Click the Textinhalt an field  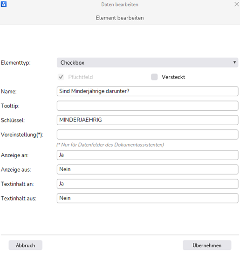[x=147, y=184]
